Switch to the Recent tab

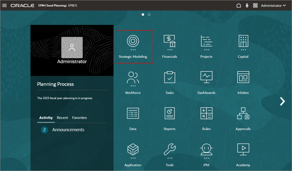click(x=62, y=118)
